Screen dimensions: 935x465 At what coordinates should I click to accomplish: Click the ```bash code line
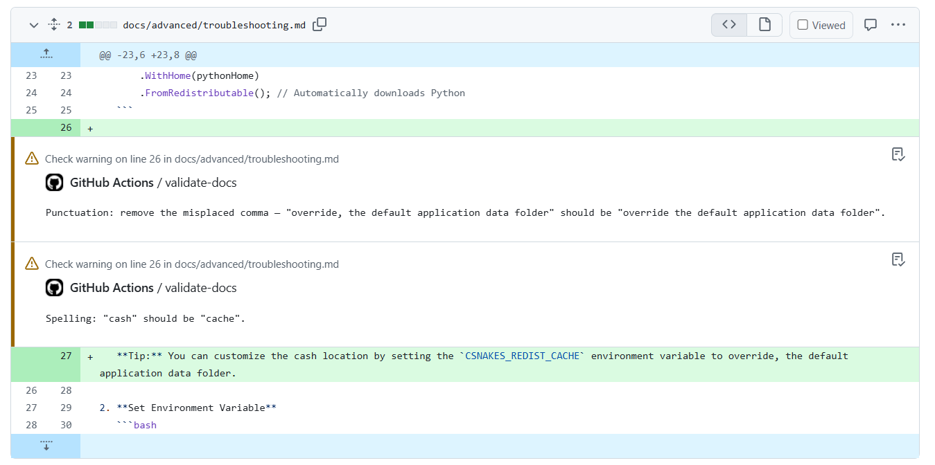[137, 425]
